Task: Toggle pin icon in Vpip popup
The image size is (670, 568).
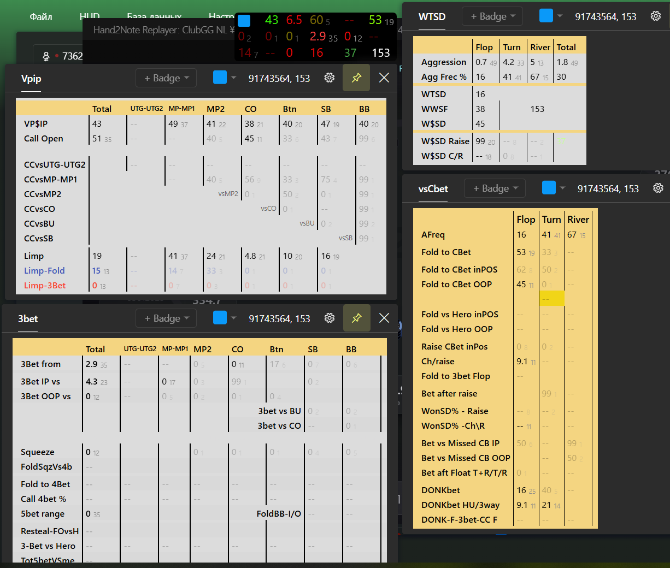Action: click(x=356, y=78)
